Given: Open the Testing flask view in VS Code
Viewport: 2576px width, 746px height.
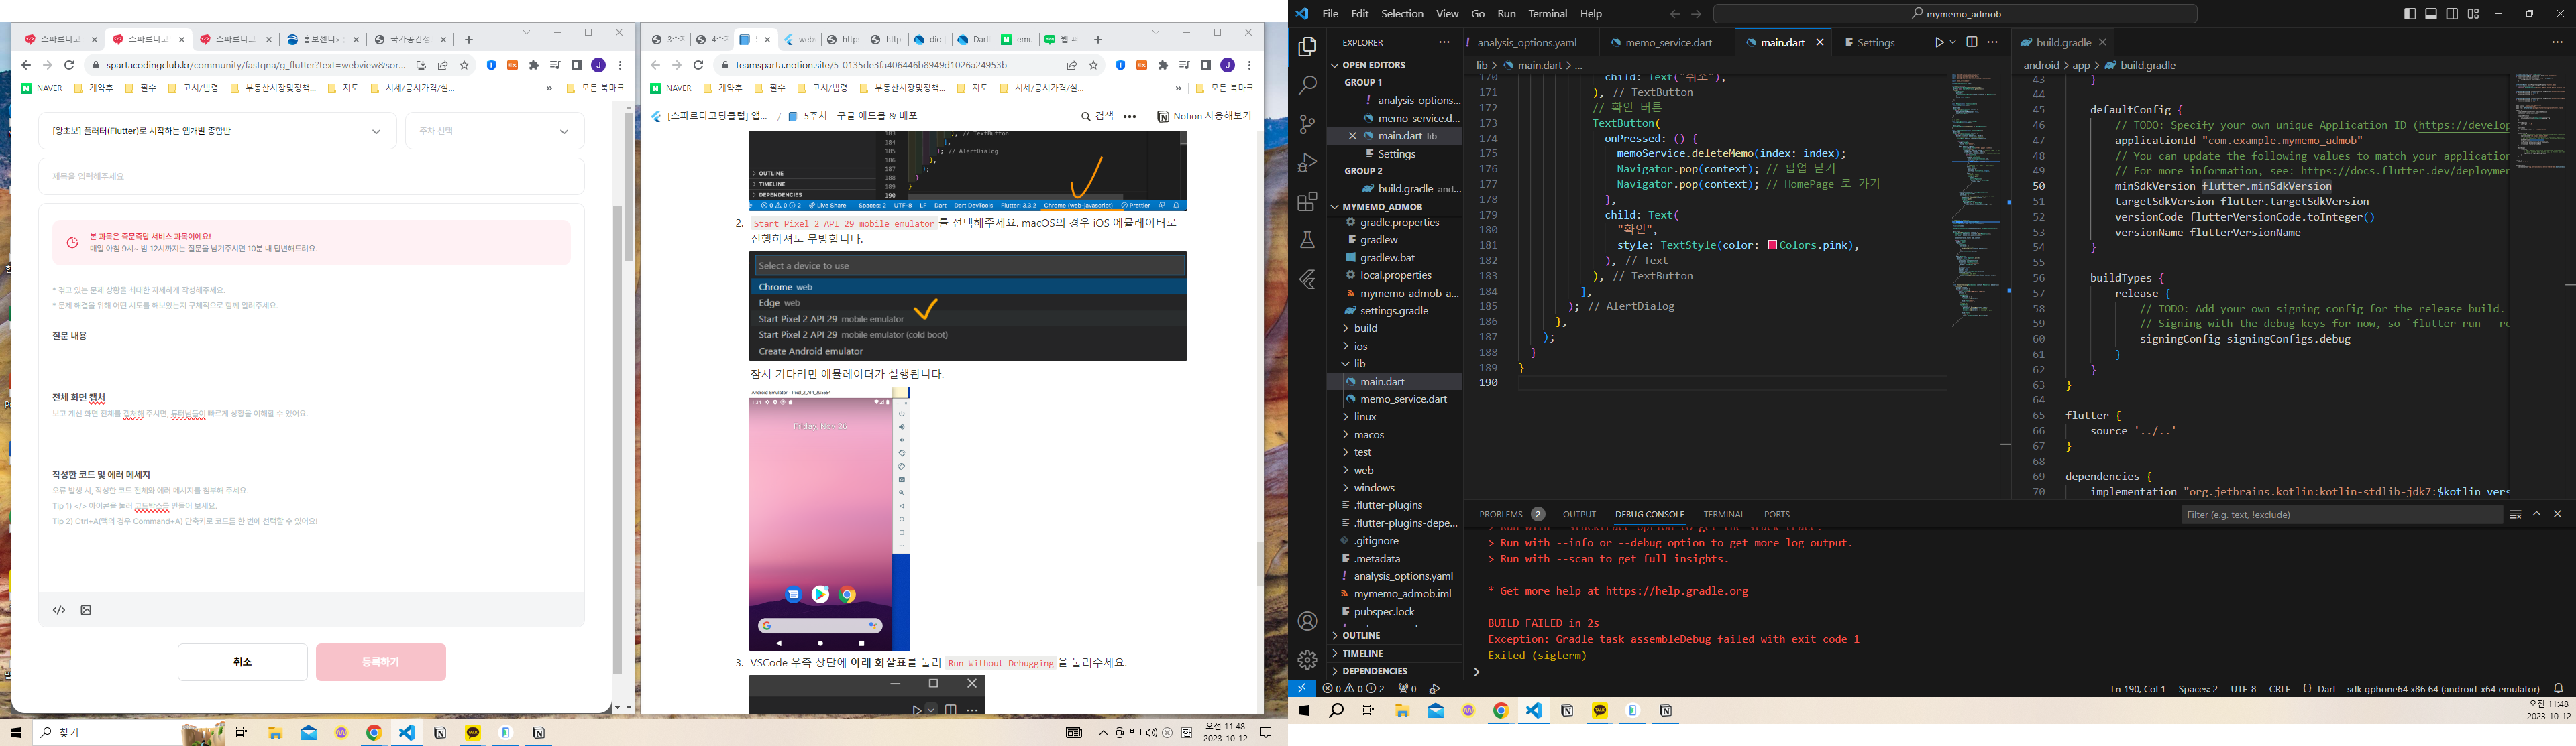Looking at the screenshot, I should (x=1307, y=241).
